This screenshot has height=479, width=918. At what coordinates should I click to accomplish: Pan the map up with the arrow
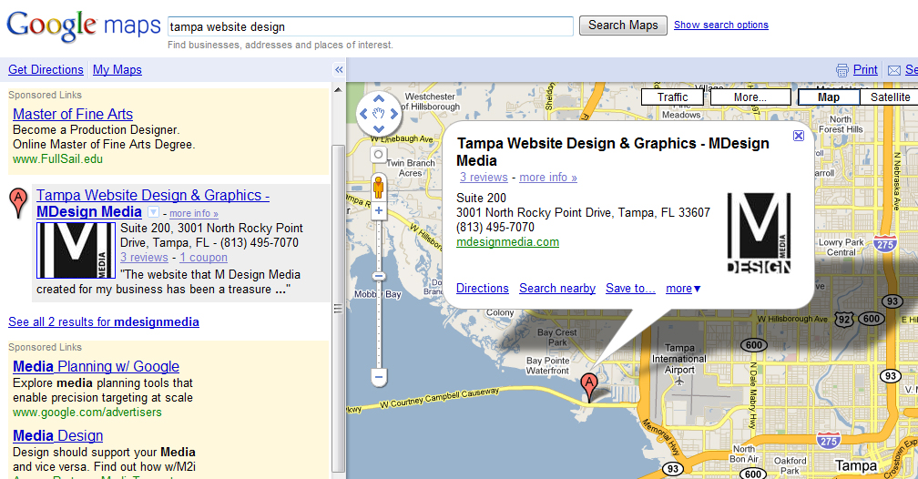point(379,98)
